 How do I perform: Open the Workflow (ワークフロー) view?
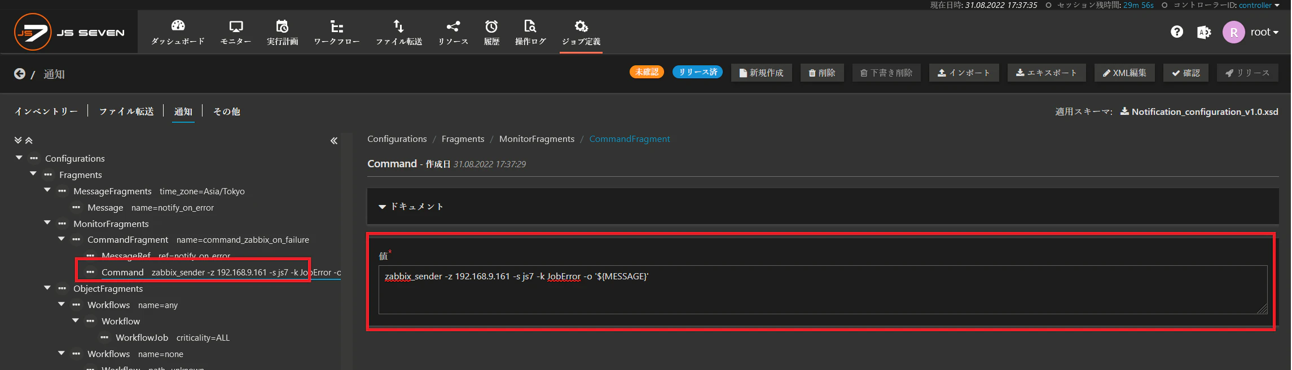coord(337,33)
